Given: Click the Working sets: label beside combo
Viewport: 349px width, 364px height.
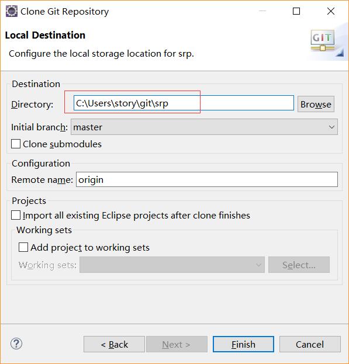Looking at the screenshot, I should point(47,265).
